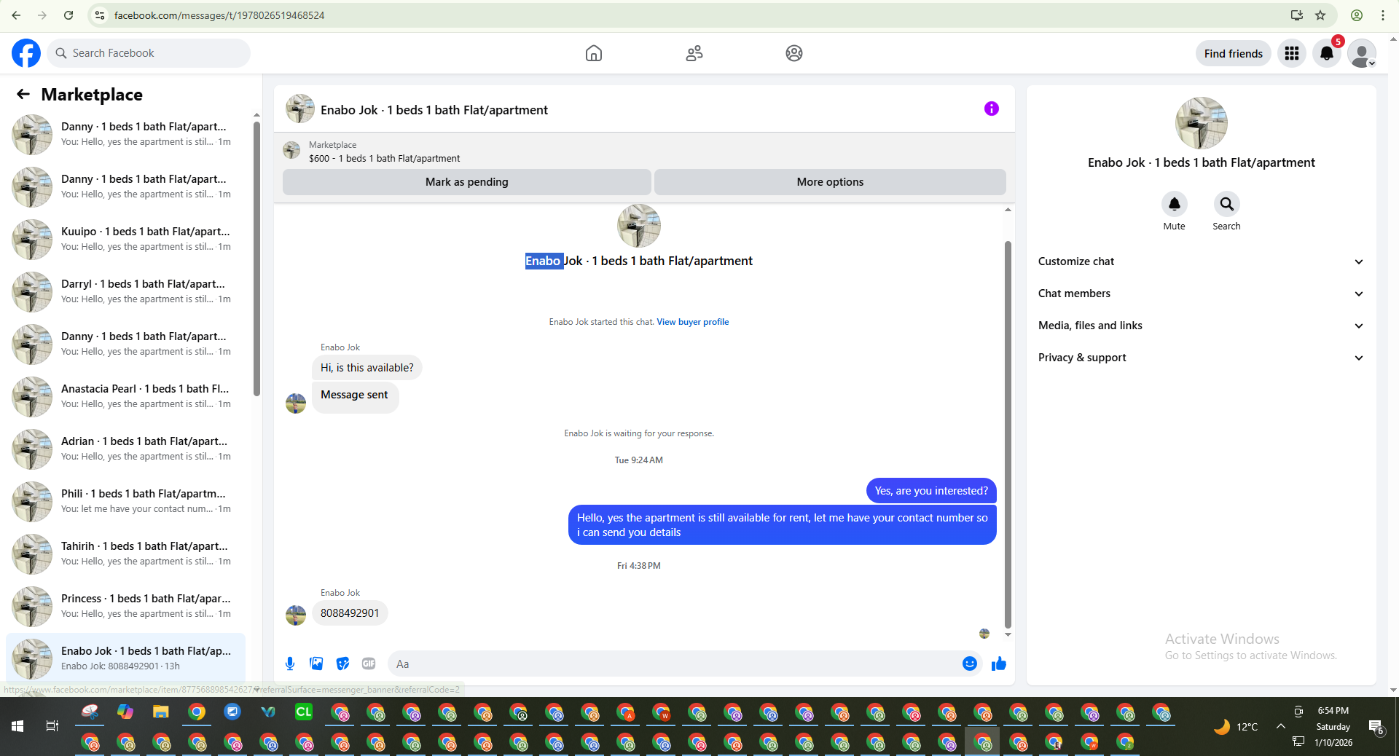Go back with the browser back arrow

pos(16,15)
